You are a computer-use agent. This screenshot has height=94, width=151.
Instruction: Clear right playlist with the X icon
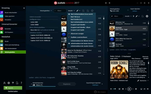point(147,16)
